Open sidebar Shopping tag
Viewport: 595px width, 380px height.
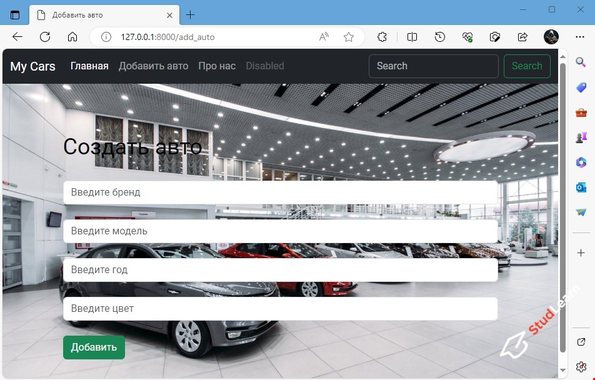click(x=581, y=87)
